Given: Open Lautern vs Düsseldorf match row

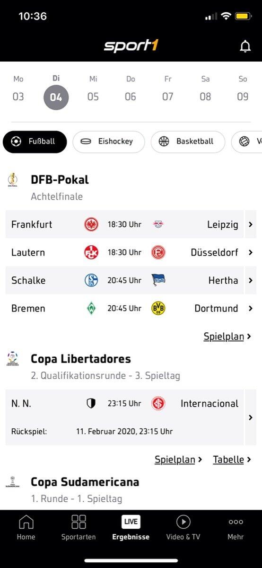Looking at the screenshot, I should (125, 252).
